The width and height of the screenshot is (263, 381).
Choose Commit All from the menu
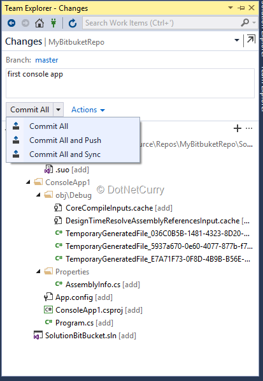click(73, 126)
